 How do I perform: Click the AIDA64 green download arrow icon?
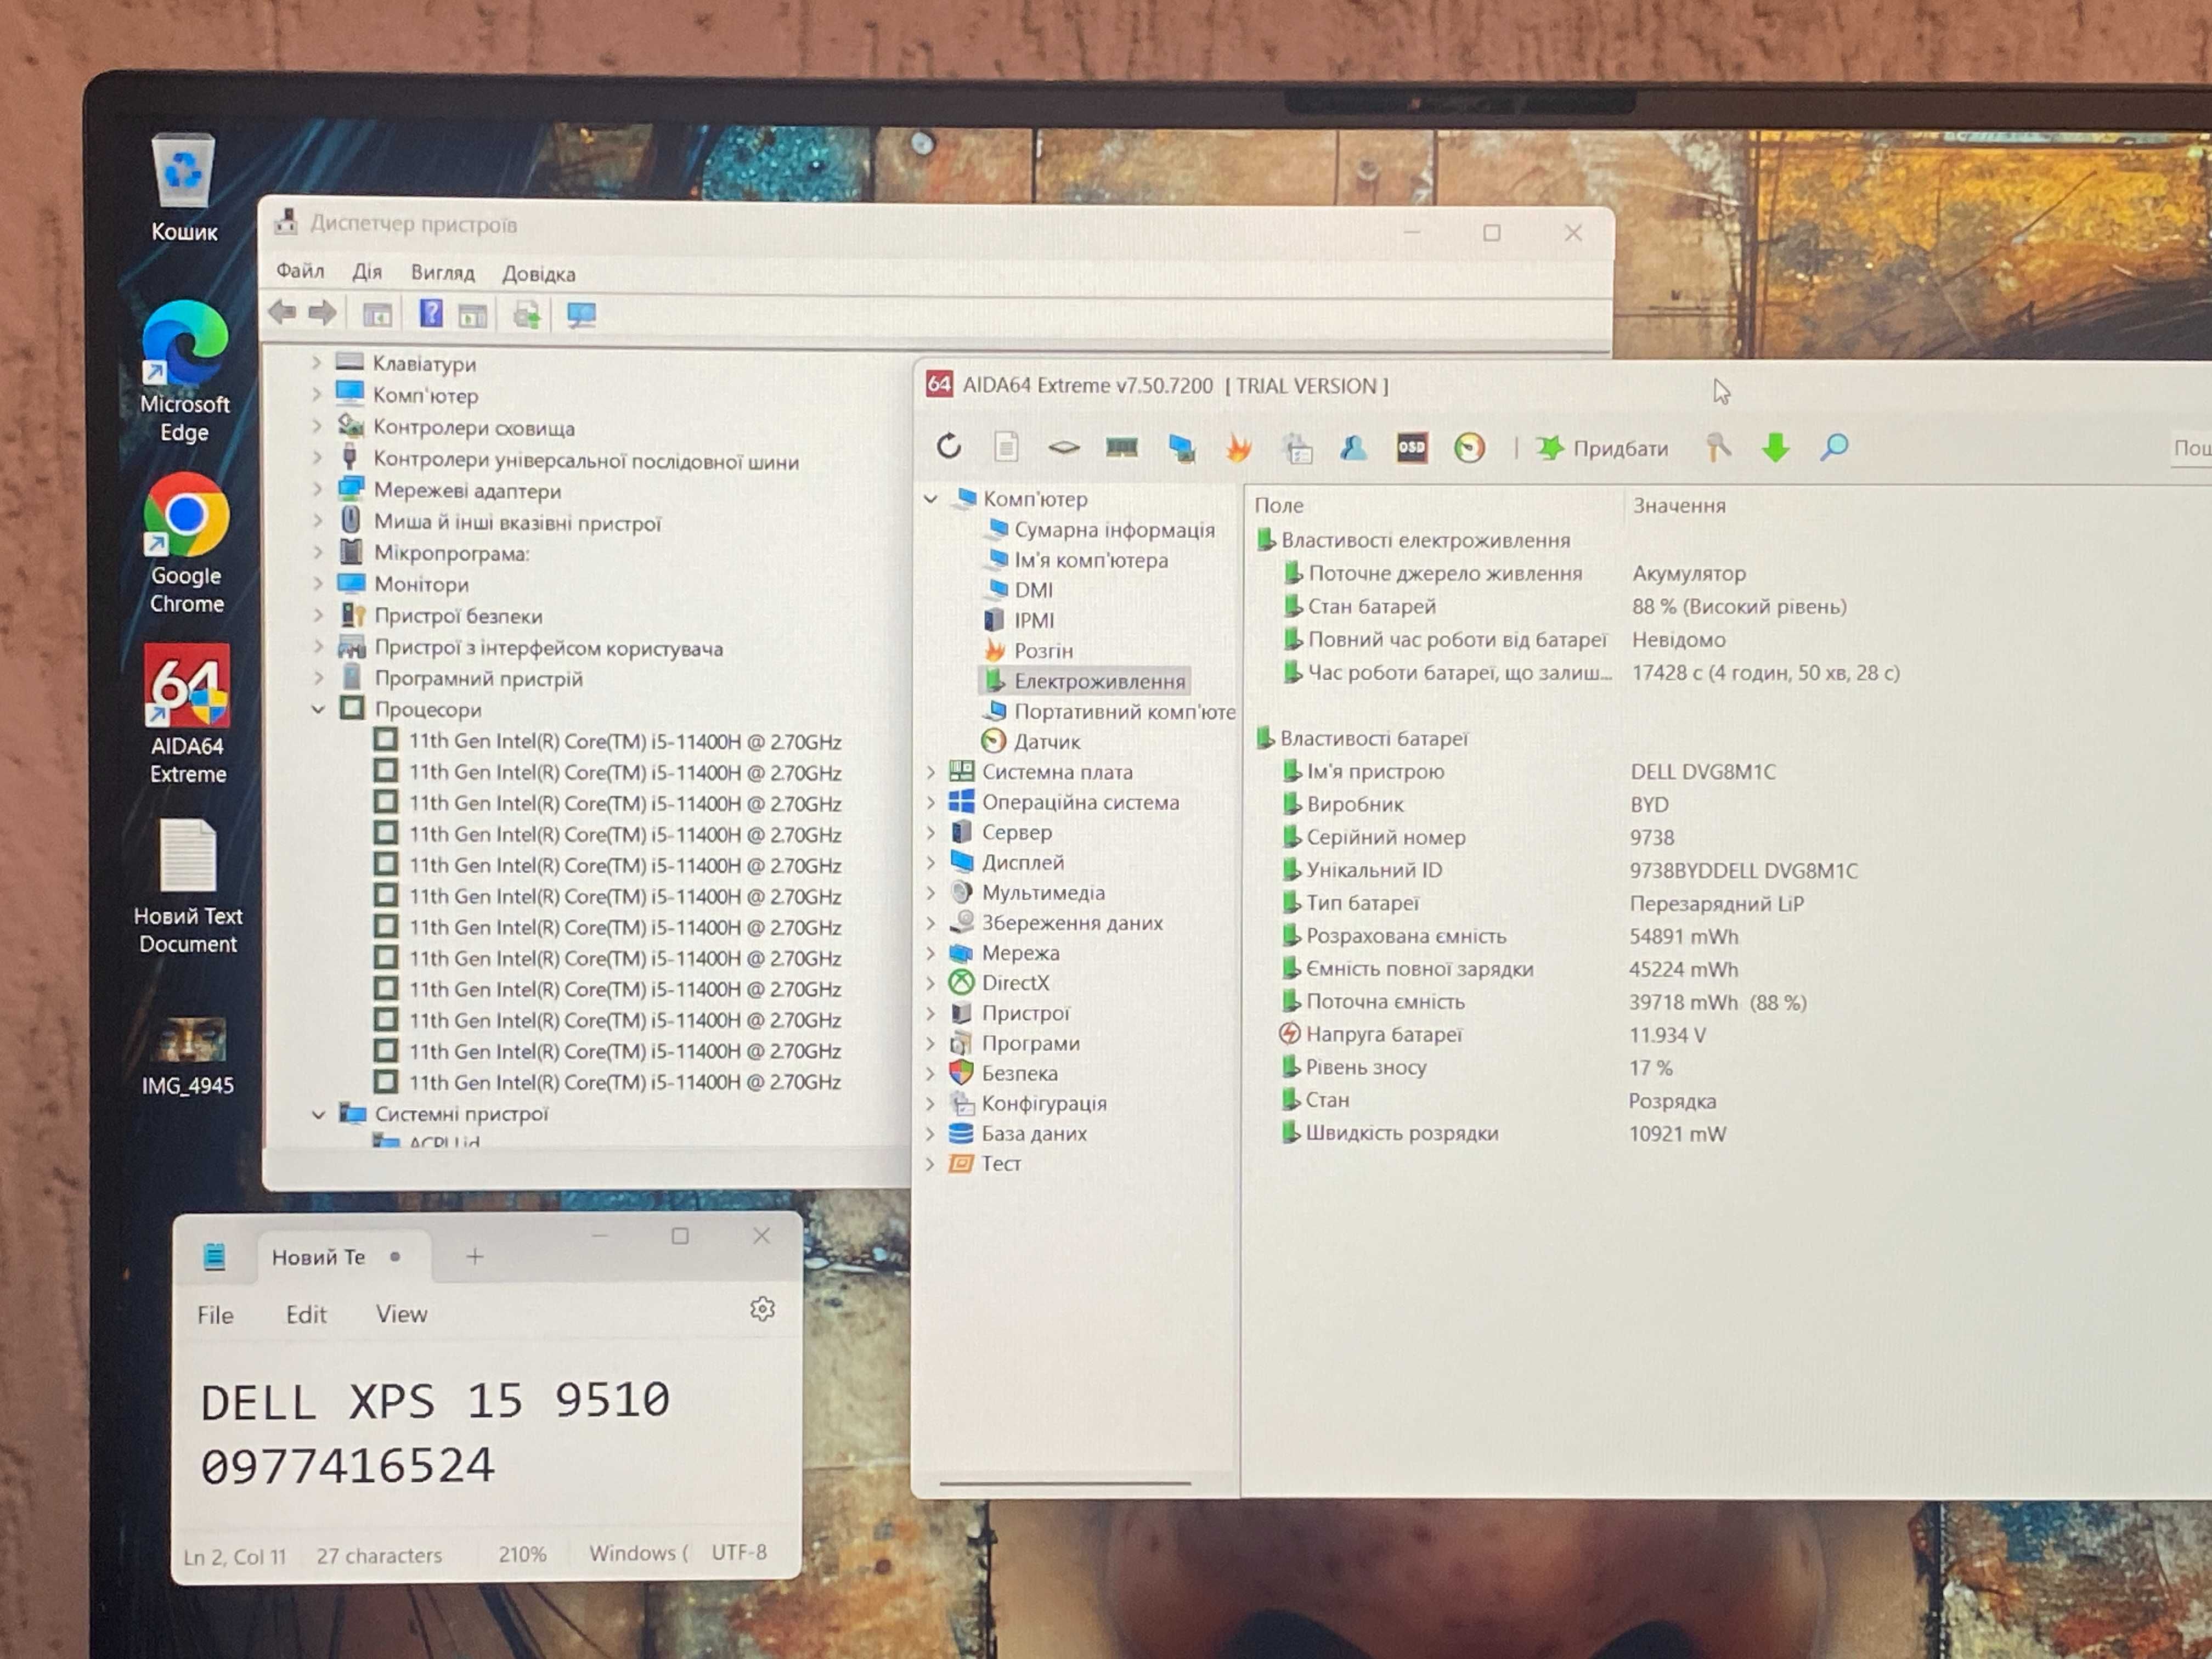coord(1775,448)
